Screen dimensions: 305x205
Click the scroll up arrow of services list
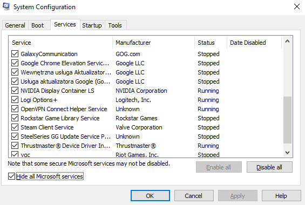click(287, 41)
